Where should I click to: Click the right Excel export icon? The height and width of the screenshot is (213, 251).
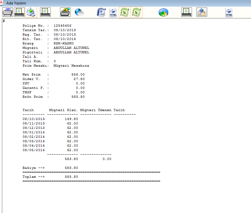click(x=136, y=12)
